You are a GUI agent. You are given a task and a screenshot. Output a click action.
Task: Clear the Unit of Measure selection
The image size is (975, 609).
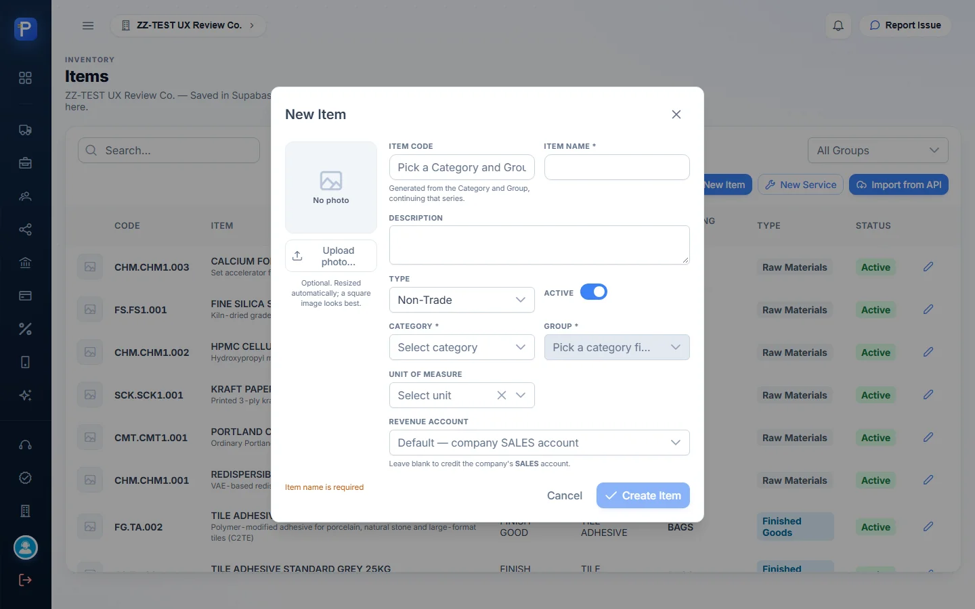(x=502, y=395)
